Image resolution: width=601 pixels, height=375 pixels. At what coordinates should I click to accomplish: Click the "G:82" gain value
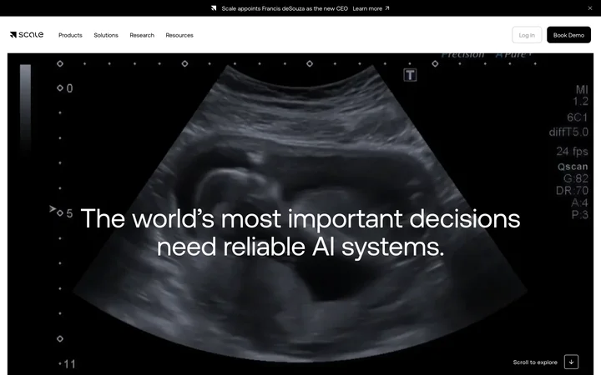point(576,178)
